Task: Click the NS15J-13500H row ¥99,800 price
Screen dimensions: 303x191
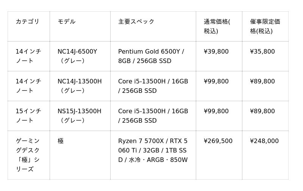Action: point(216,111)
